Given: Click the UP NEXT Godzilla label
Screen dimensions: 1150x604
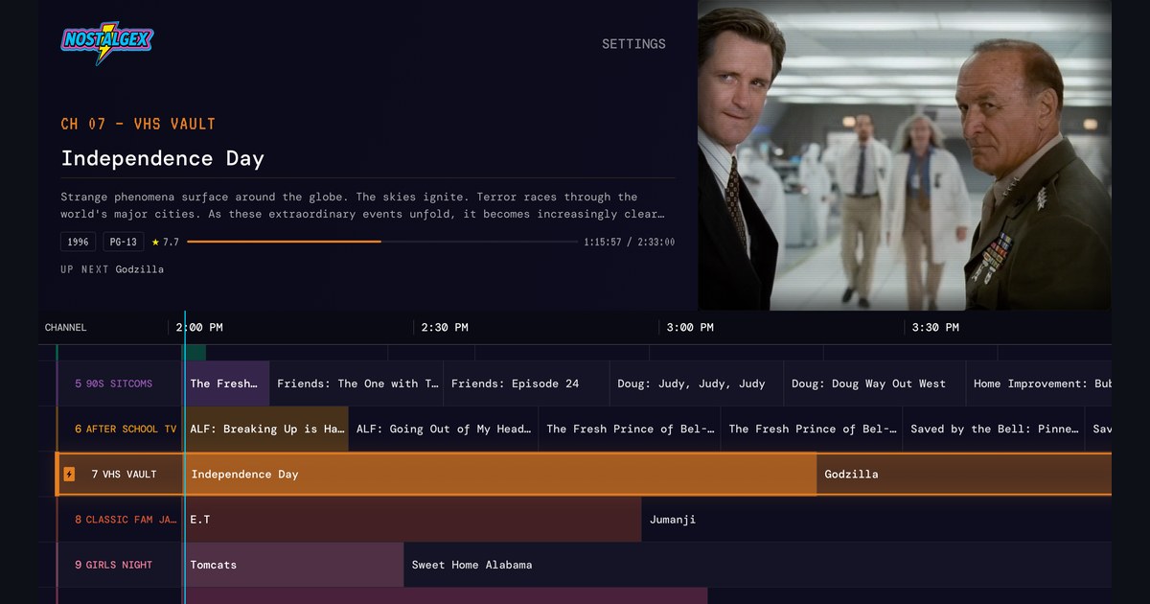Looking at the screenshot, I should tap(112, 269).
